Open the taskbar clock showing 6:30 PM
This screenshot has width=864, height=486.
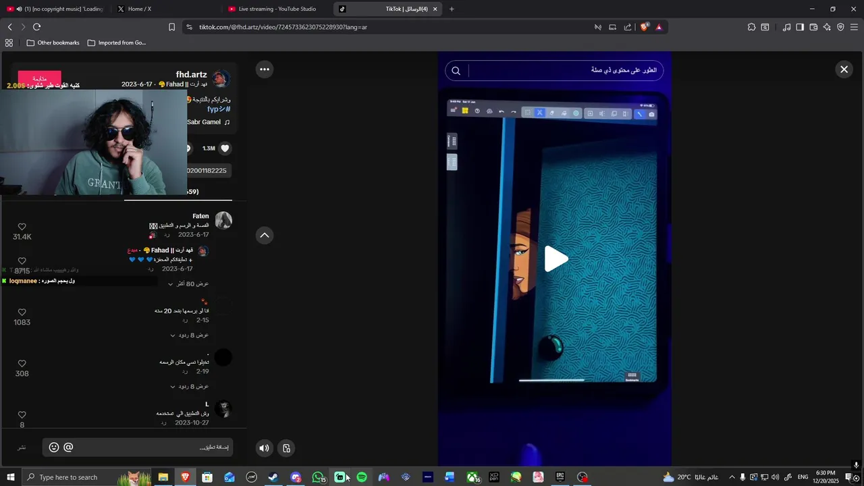[826, 477]
